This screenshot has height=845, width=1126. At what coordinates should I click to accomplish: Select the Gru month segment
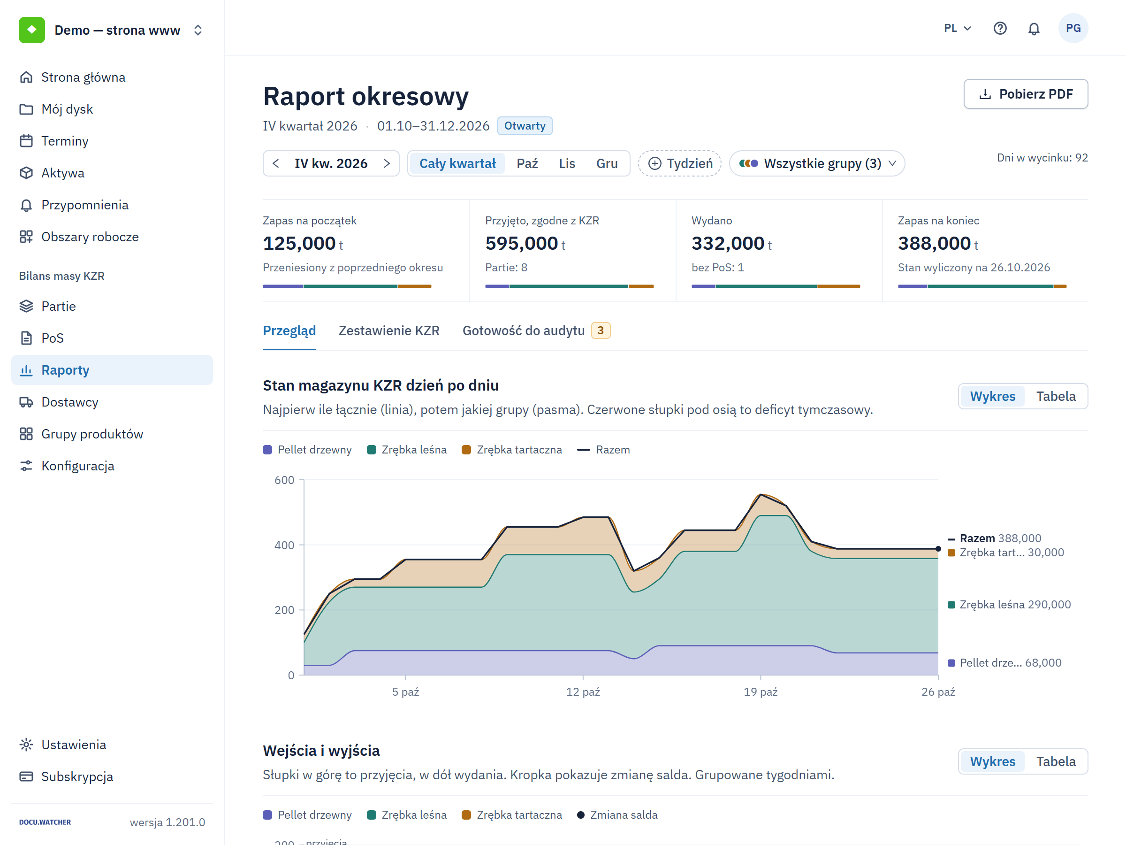coord(607,163)
